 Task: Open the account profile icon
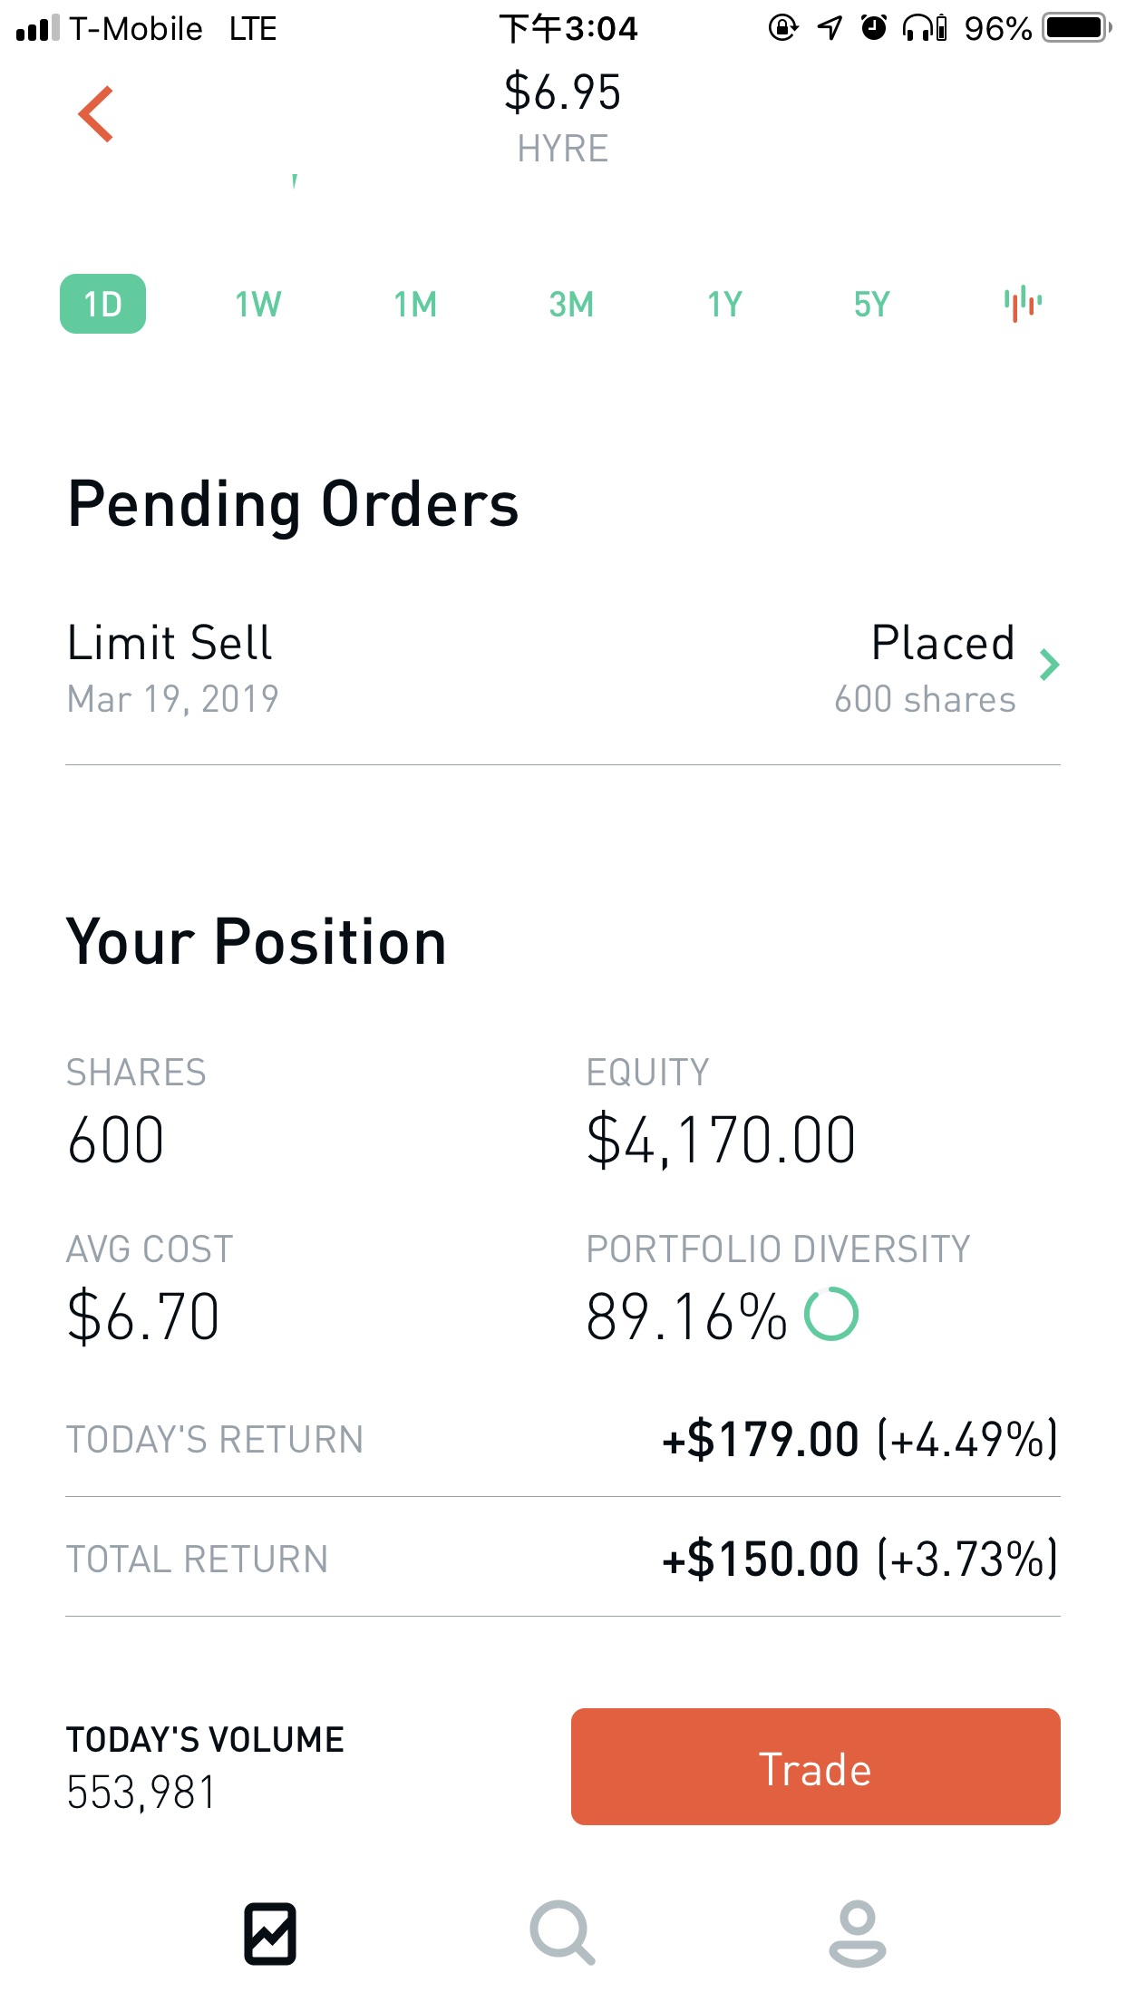857,1933
